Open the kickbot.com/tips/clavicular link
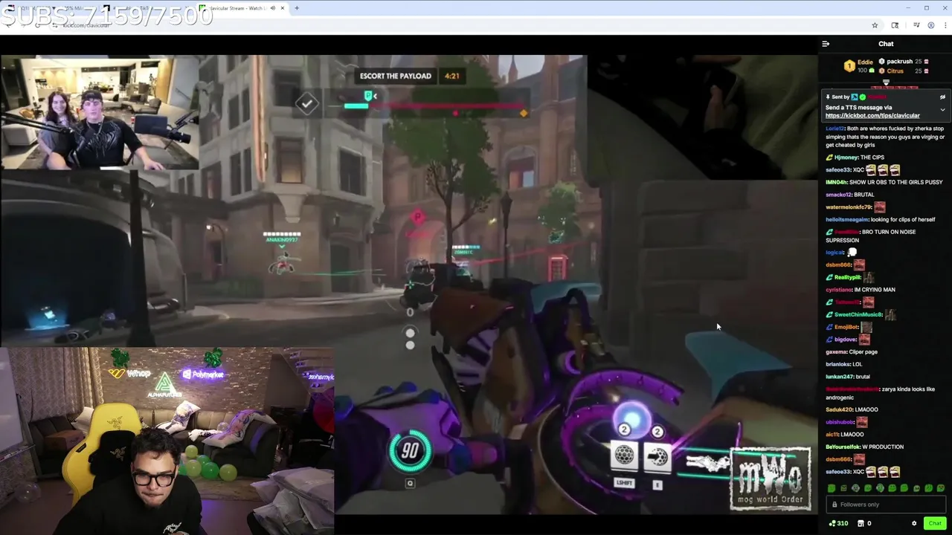952x535 pixels. [x=872, y=116]
